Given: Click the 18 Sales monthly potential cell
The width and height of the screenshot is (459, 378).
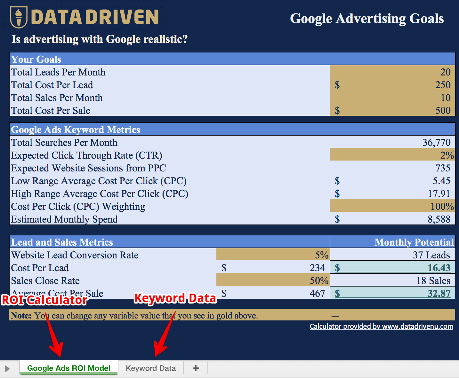Looking at the screenshot, I should point(393,280).
